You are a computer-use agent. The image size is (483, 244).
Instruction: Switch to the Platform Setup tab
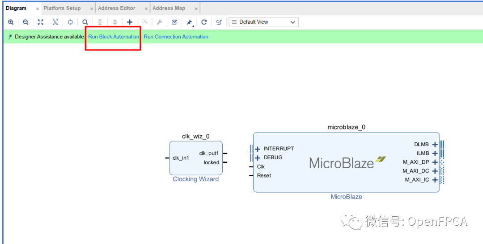[x=62, y=8]
